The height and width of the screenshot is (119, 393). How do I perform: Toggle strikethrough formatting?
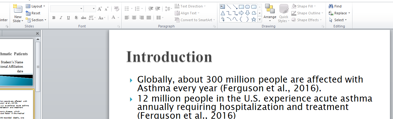(84, 18)
